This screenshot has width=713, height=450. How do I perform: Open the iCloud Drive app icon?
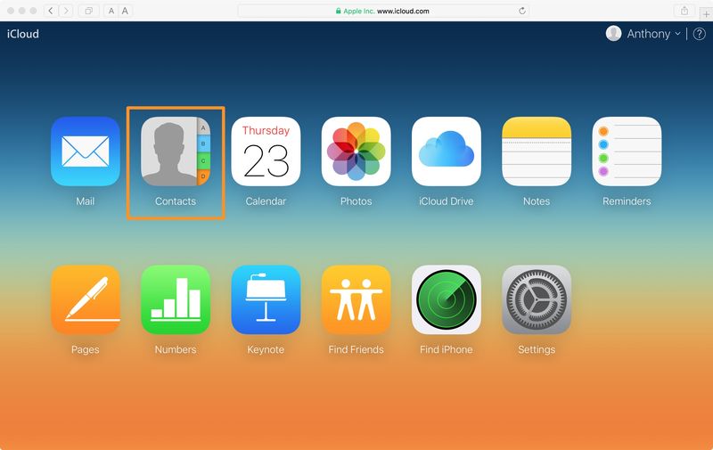pos(447,151)
